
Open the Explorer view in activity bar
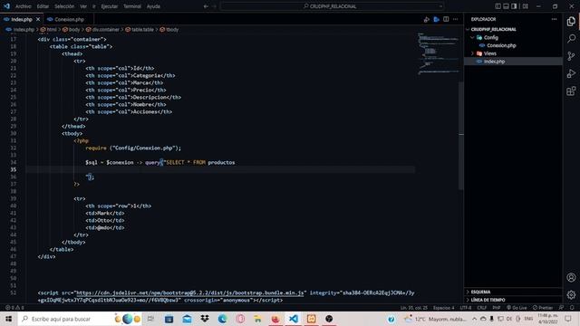click(571, 22)
